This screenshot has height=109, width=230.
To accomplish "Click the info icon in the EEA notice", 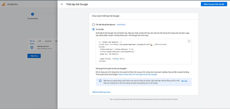I will click(100, 81).
